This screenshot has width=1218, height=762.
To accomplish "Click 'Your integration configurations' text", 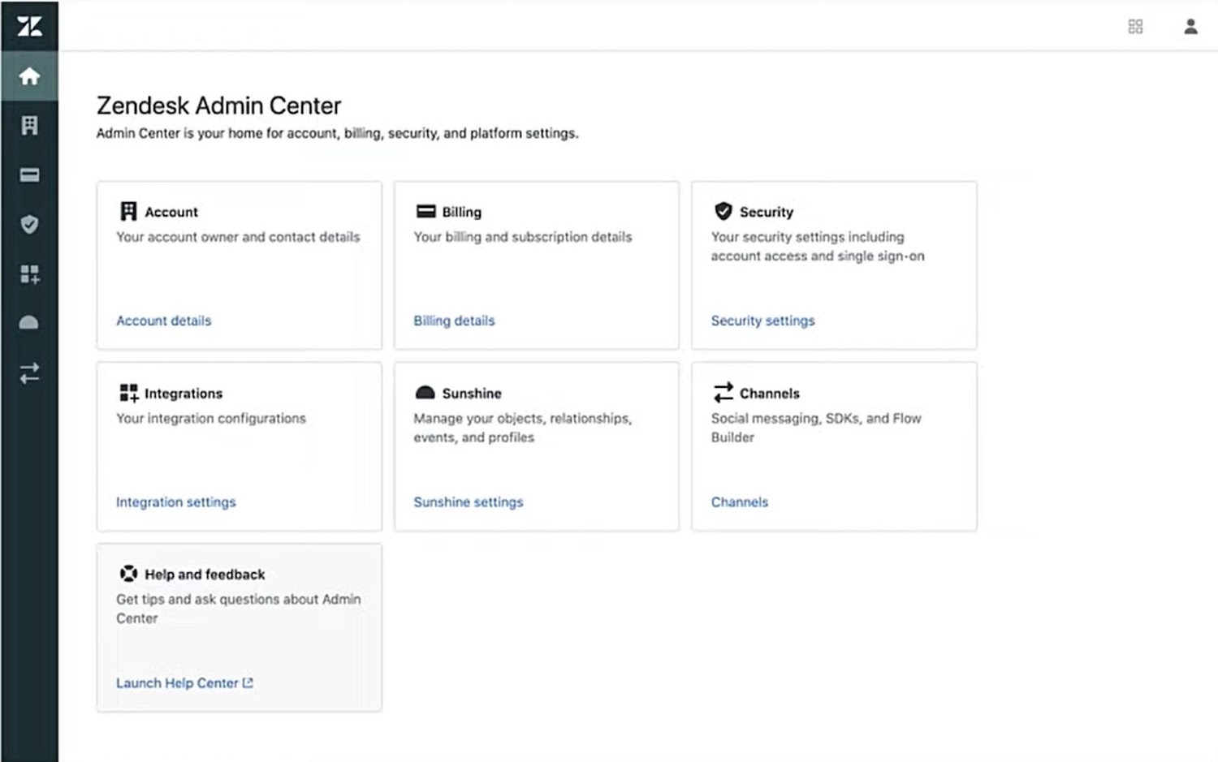I will (211, 419).
